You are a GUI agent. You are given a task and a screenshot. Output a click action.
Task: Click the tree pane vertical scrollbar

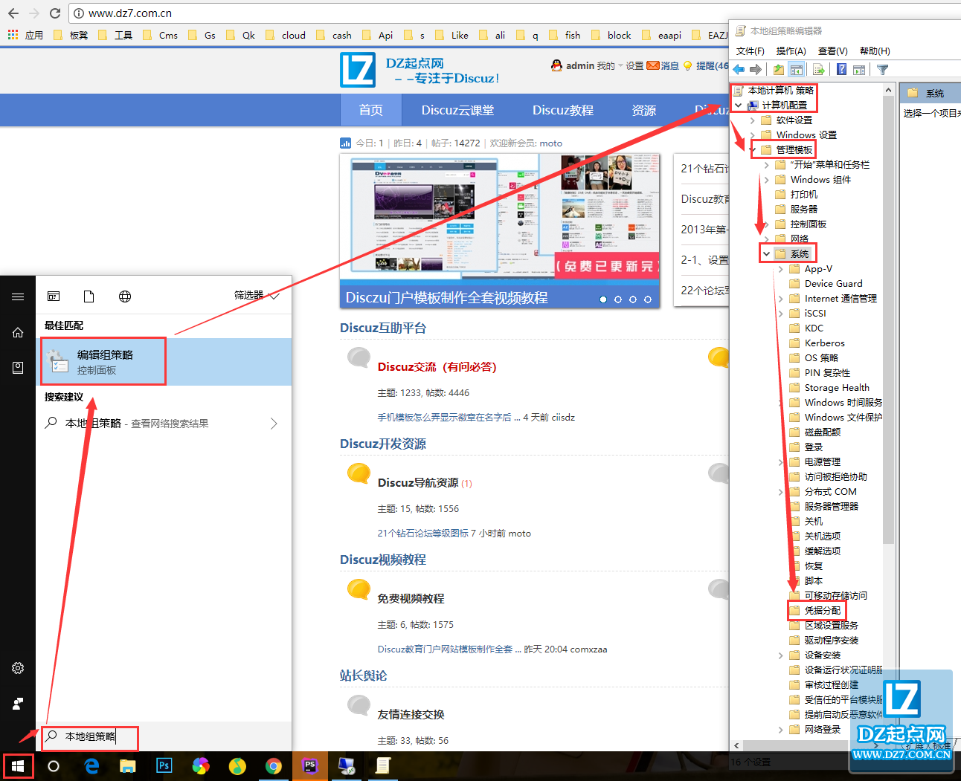point(888,320)
